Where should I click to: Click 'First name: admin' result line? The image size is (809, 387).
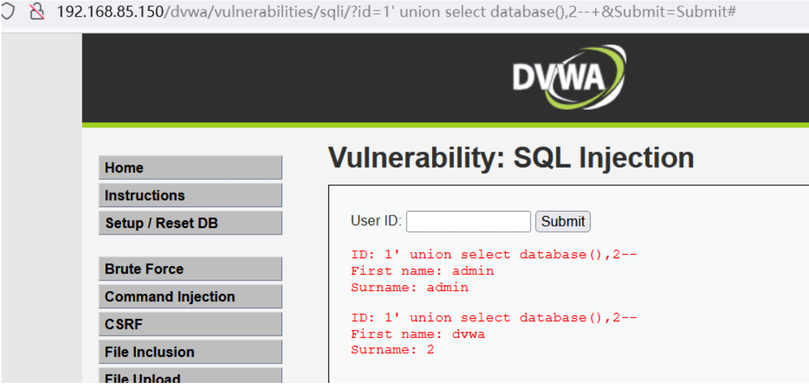[422, 271]
